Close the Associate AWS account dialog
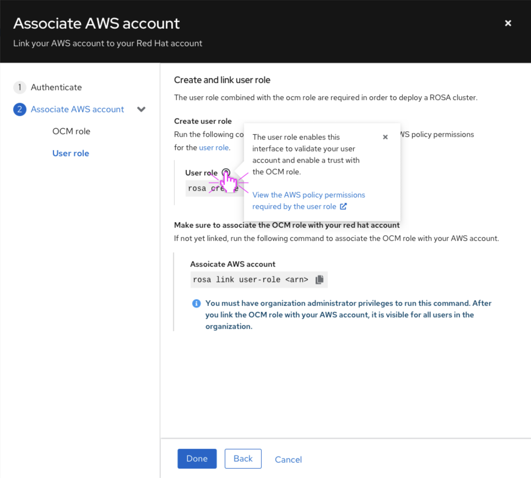 pos(508,23)
